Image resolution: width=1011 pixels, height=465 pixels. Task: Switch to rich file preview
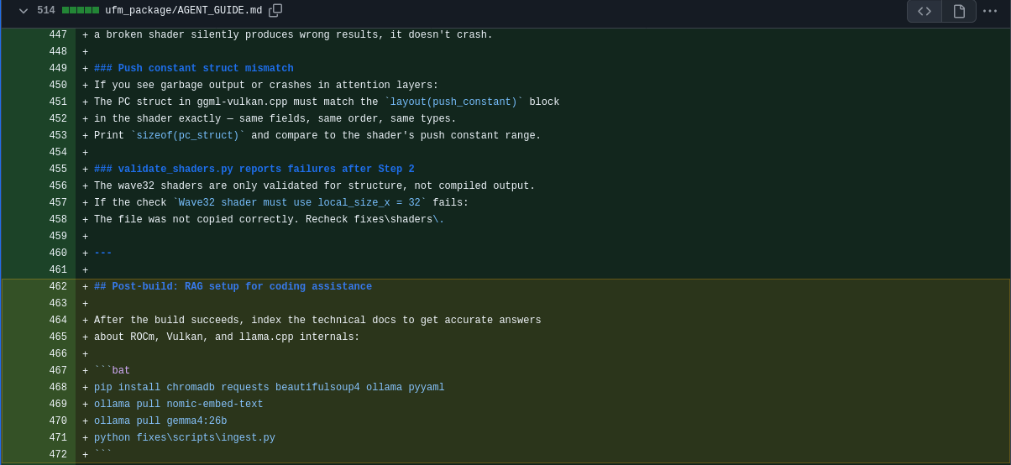[x=959, y=11]
